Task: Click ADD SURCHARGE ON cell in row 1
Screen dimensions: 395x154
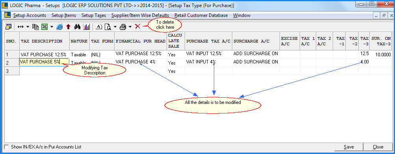Action: pyautogui.click(x=256, y=54)
